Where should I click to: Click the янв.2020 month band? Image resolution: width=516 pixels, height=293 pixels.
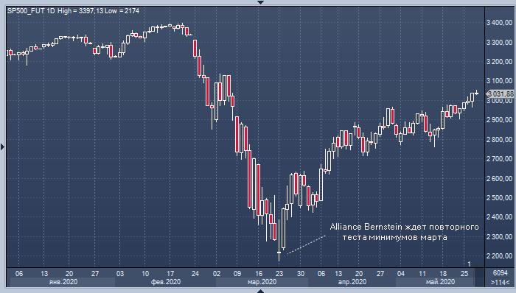click(x=63, y=282)
